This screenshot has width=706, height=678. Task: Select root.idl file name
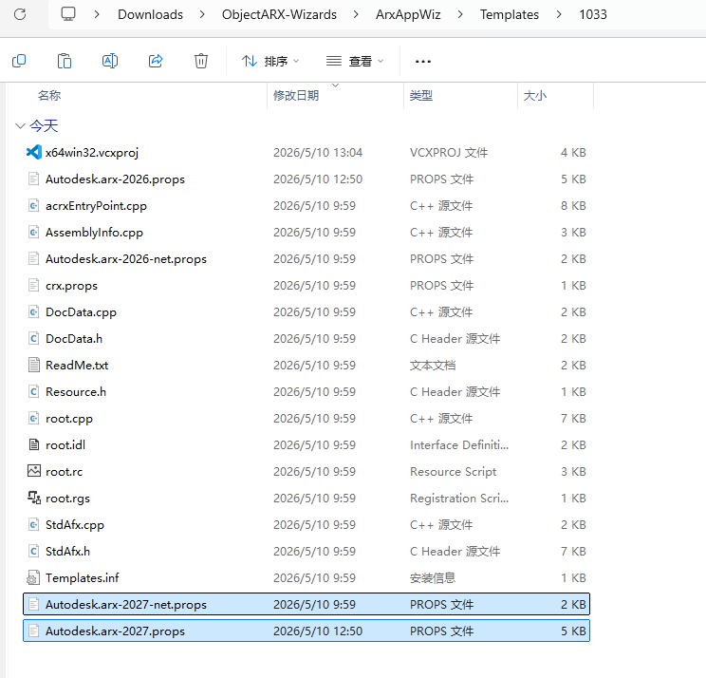click(x=65, y=445)
